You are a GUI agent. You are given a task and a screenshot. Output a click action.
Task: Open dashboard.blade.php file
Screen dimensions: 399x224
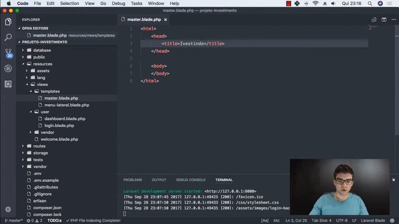(x=65, y=119)
